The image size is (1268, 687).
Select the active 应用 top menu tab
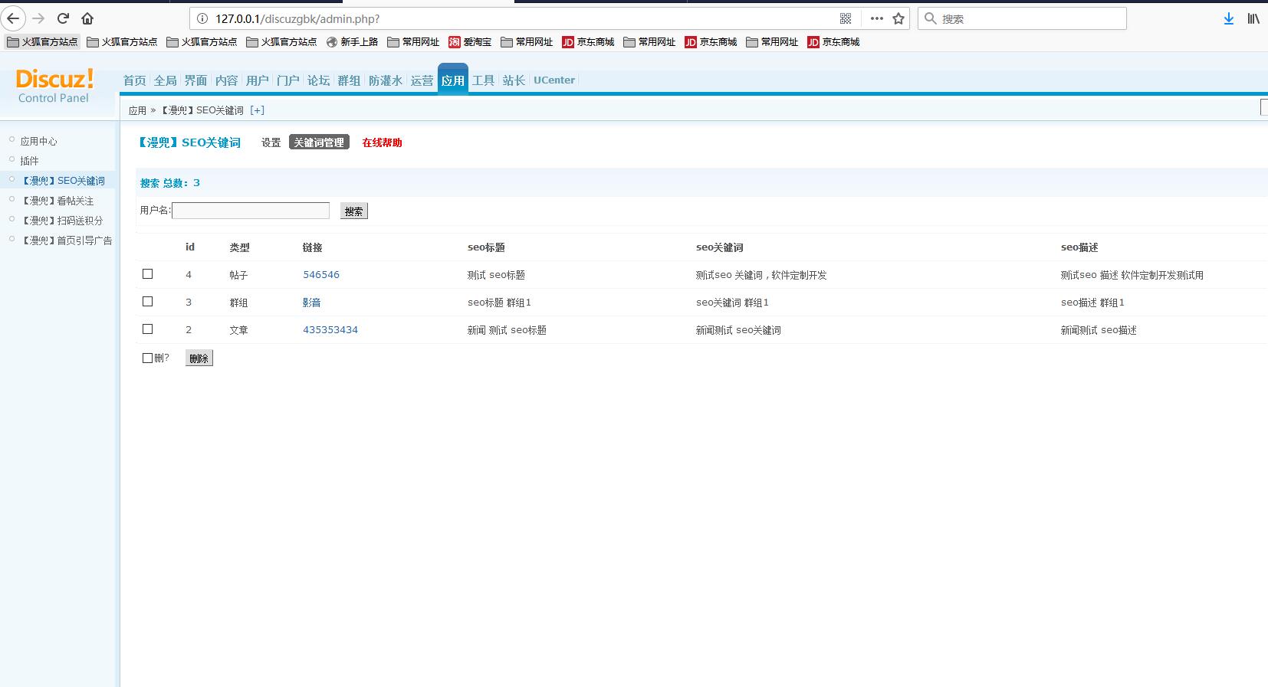click(452, 80)
